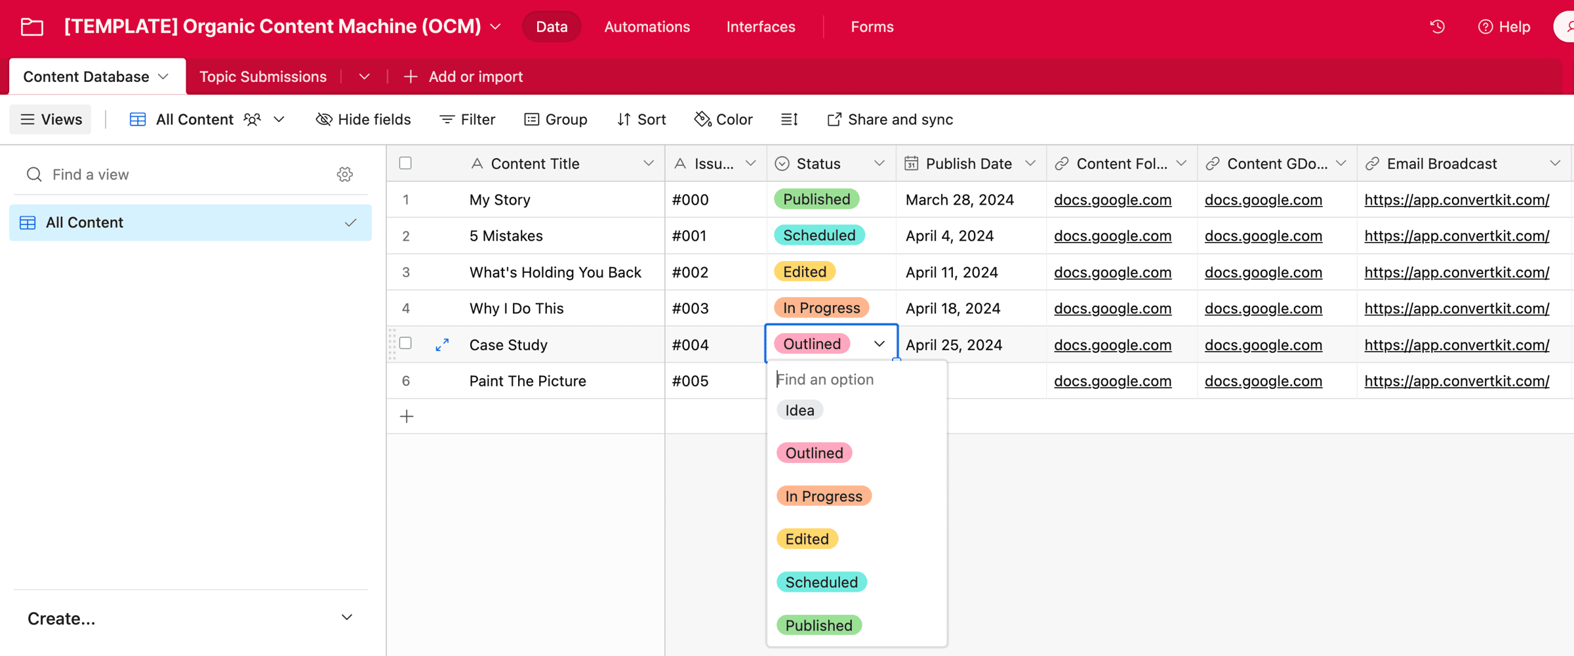Screen dimensions: 1574x656
Task: Open the Help menu
Action: click(1504, 27)
